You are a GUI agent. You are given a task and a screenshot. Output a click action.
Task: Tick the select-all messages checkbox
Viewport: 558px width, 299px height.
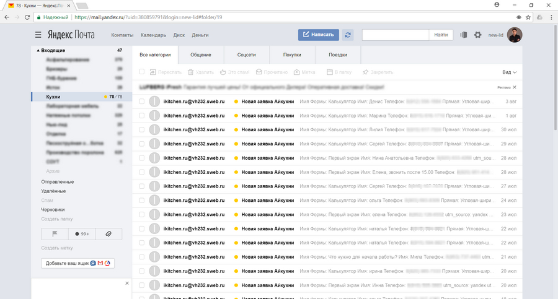point(142,72)
